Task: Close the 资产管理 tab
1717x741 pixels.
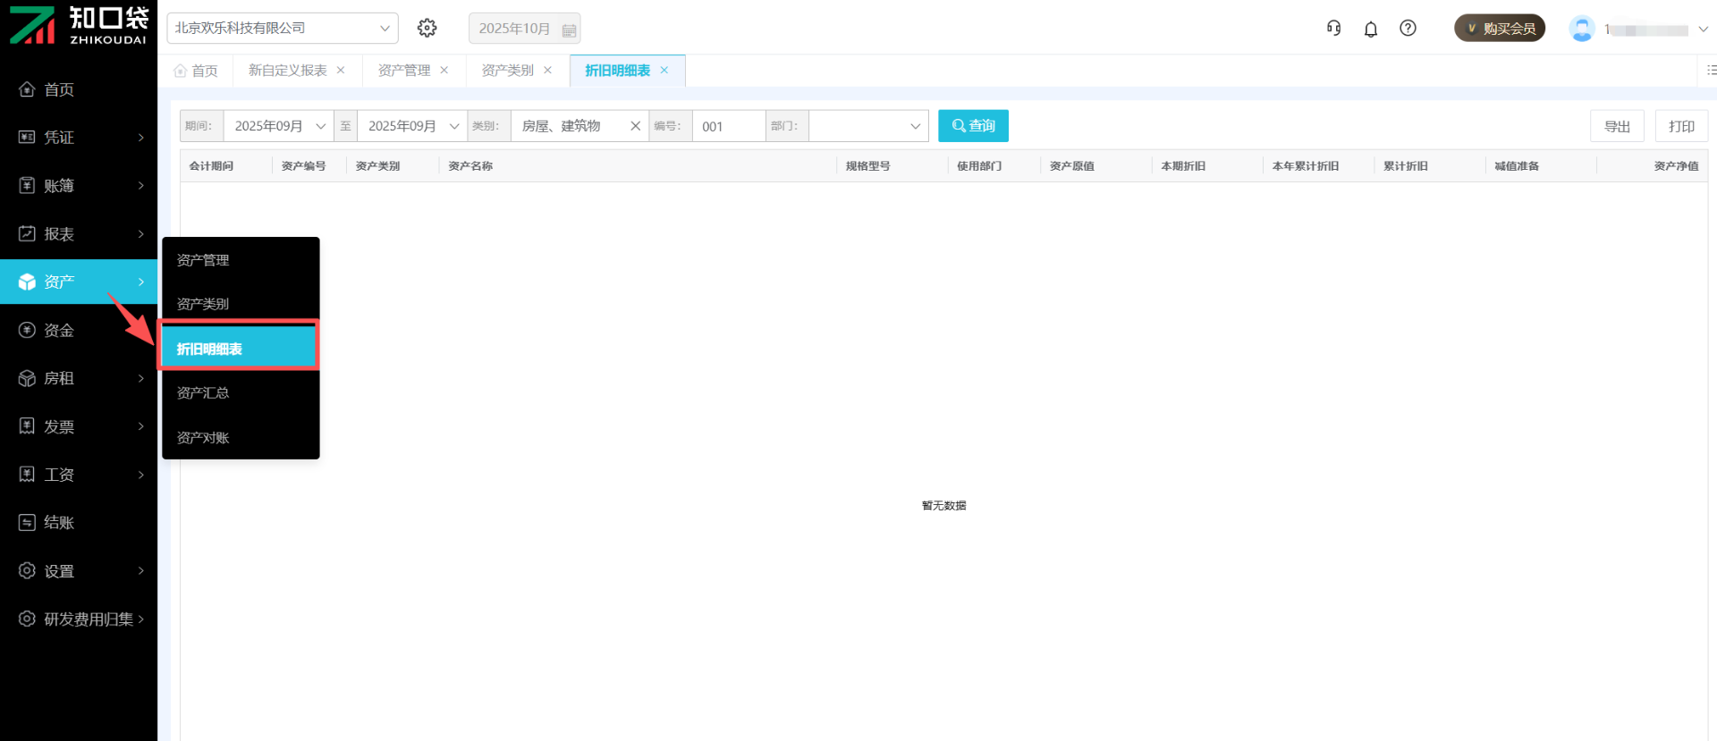Action: pos(444,71)
